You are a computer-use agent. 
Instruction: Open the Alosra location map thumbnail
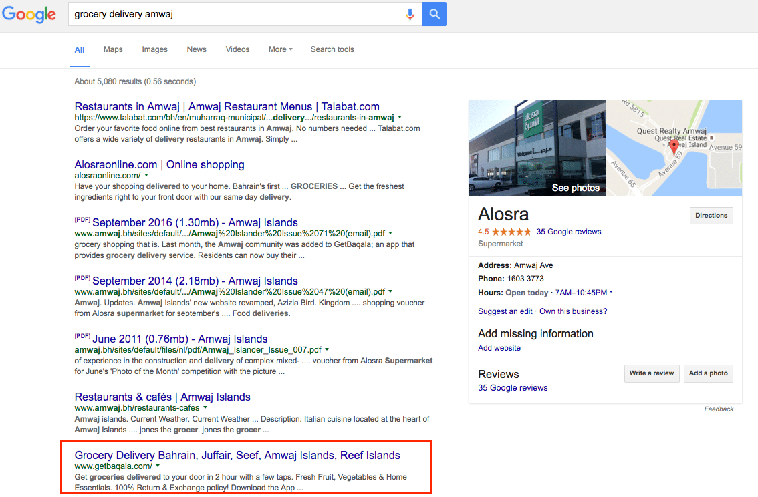click(674, 148)
